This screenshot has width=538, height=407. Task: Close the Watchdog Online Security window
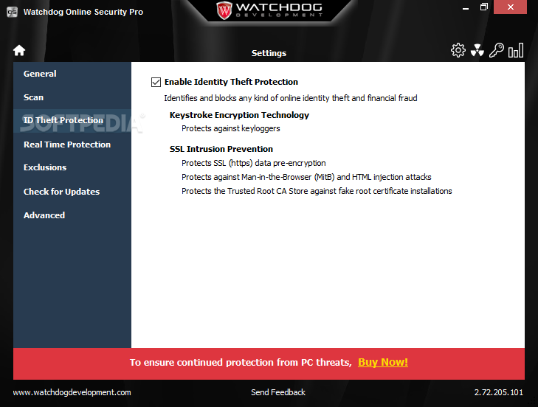pyautogui.click(x=510, y=7)
